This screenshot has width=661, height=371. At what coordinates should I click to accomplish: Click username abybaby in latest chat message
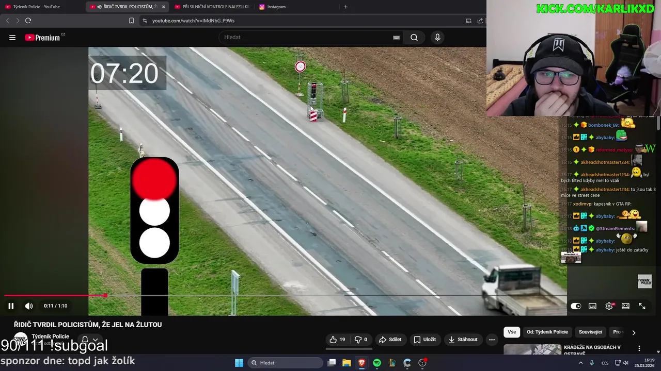605,249
